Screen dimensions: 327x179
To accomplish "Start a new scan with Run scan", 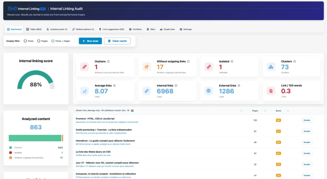I will [x=90, y=41].
